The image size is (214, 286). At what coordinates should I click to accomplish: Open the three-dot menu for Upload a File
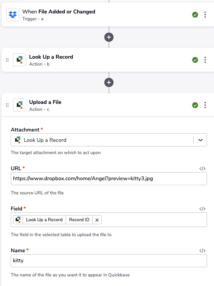coord(205,105)
